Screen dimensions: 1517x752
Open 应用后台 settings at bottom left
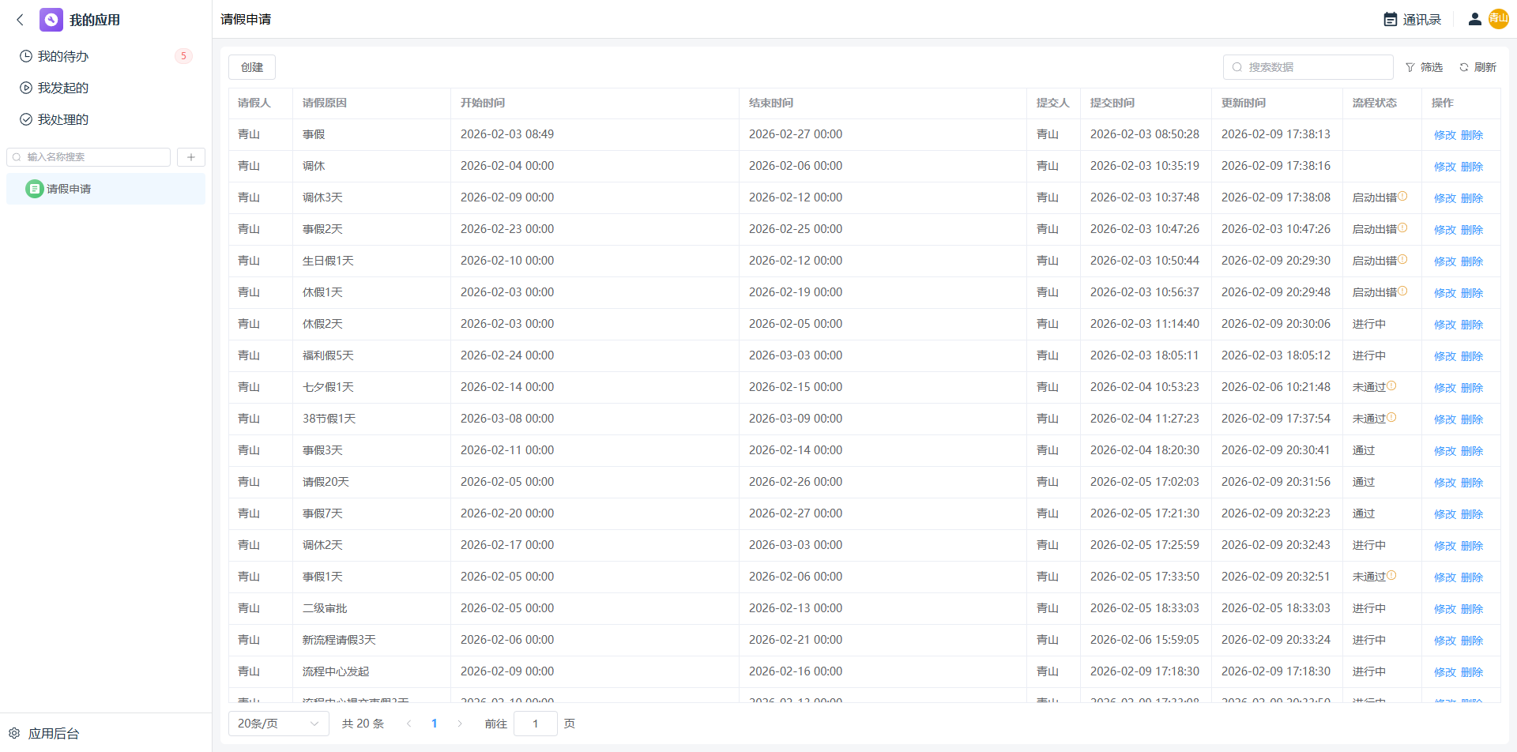pos(45,733)
